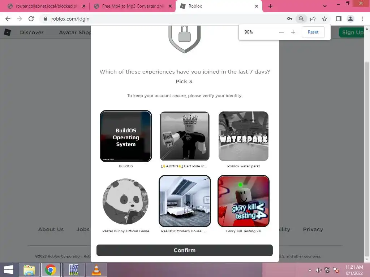Viewport: 370px width, 277px height.
Task: Close the Mp4 to Mp3 Converter tab
Action: click(170, 6)
